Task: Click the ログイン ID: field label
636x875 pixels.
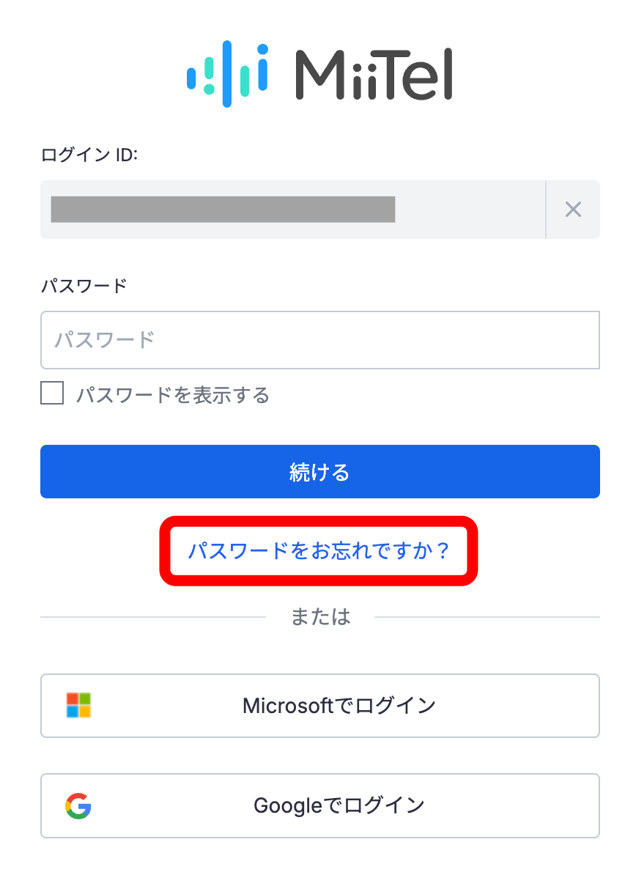Action: tap(89, 155)
